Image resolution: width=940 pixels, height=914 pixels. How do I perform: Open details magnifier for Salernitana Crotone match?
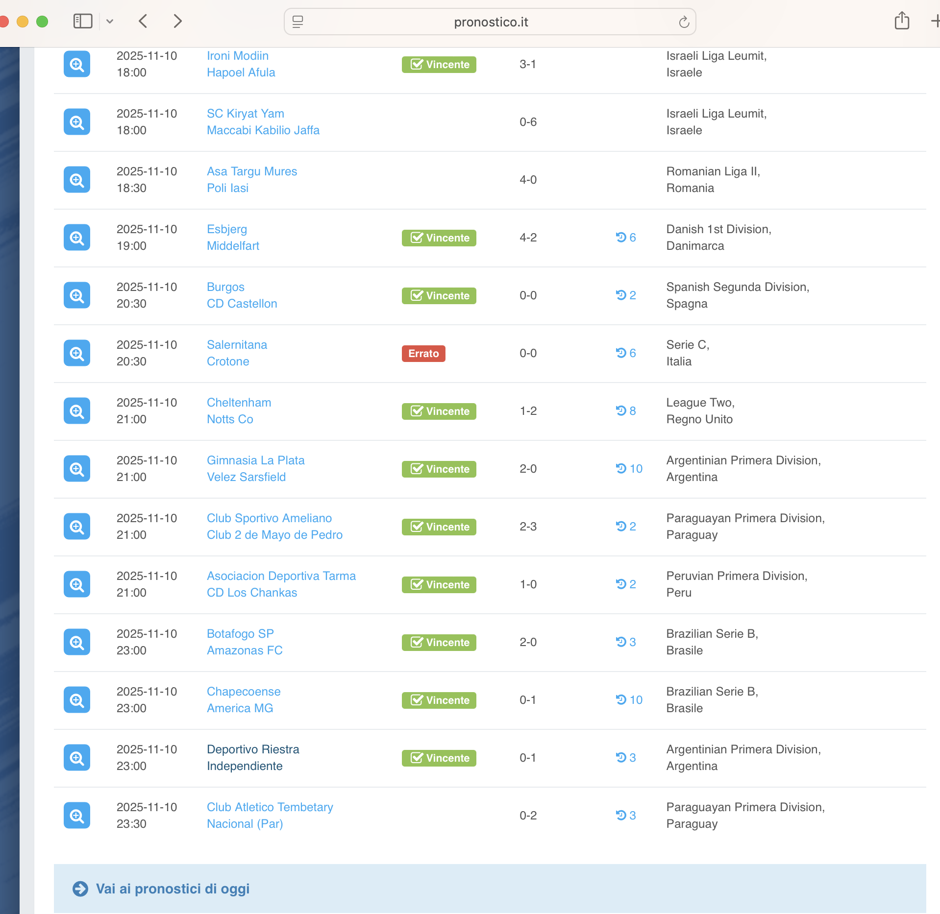[77, 353]
